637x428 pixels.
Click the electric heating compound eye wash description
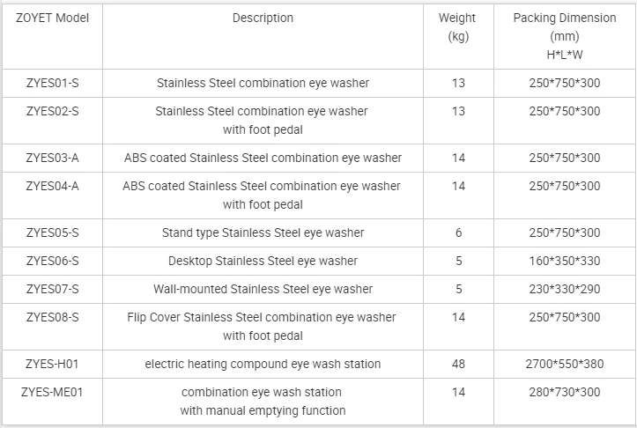263,364
